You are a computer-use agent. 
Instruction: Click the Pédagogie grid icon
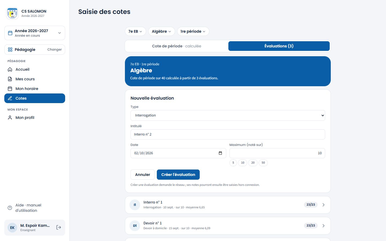[x=10, y=50]
